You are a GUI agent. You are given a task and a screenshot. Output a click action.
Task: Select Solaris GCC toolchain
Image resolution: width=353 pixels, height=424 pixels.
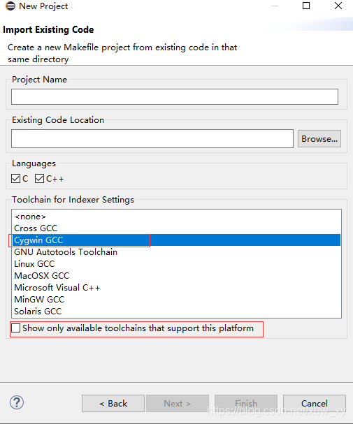click(x=176, y=312)
